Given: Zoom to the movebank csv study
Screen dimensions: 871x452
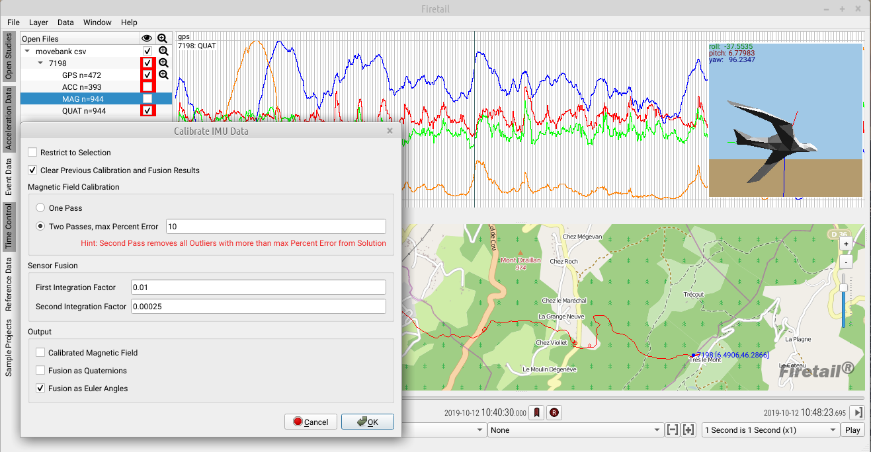Looking at the screenshot, I should (163, 51).
